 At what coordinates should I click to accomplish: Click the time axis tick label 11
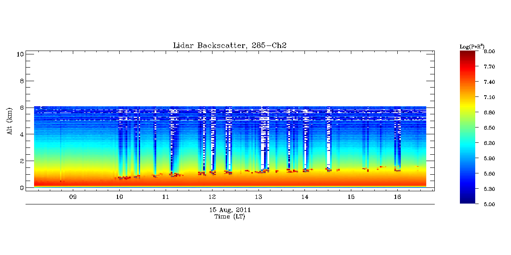point(166,197)
